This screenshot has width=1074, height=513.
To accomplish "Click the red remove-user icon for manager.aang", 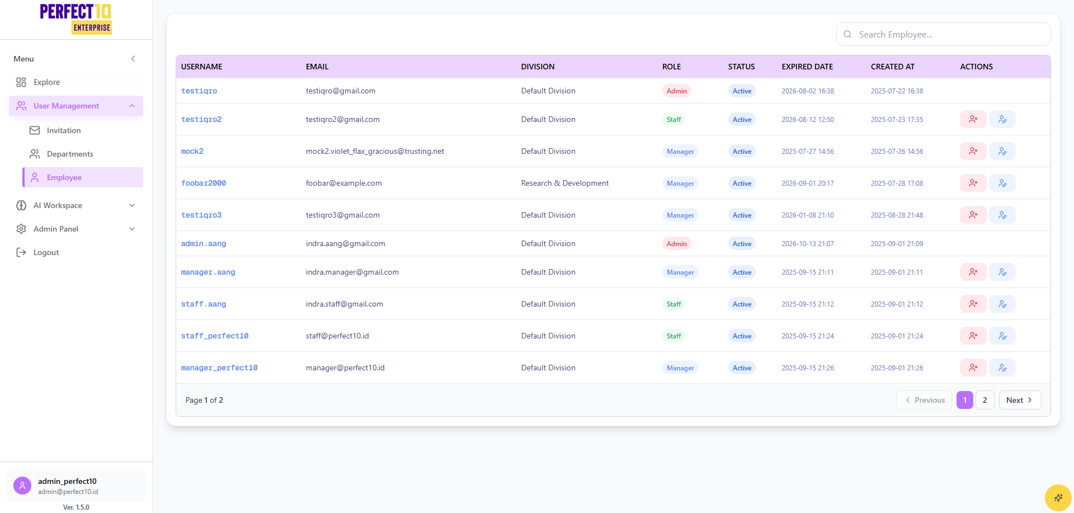I will pos(973,272).
